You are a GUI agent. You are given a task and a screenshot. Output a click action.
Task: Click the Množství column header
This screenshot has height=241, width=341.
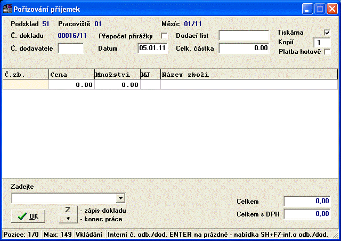tap(117, 75)
